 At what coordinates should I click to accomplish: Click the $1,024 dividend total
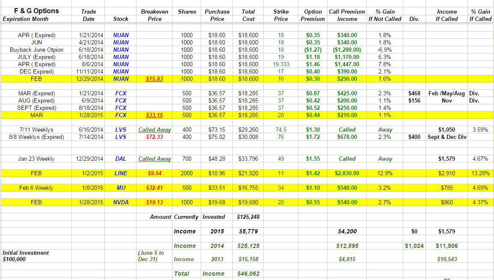click(x=414, y=246)
